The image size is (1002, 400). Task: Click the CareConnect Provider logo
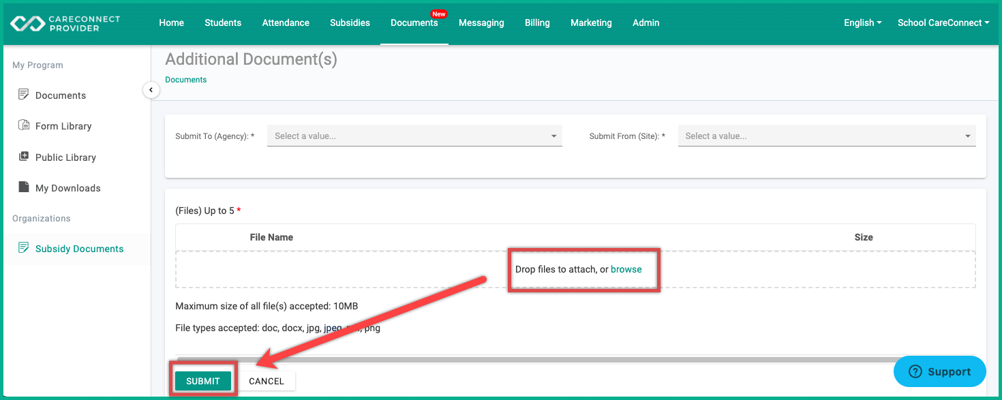tap(65, 23)
